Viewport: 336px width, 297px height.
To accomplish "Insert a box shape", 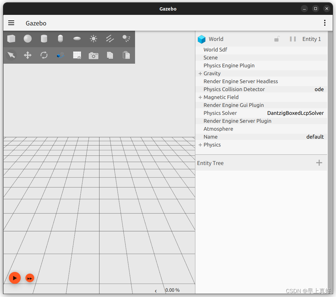I will point(11,39).
